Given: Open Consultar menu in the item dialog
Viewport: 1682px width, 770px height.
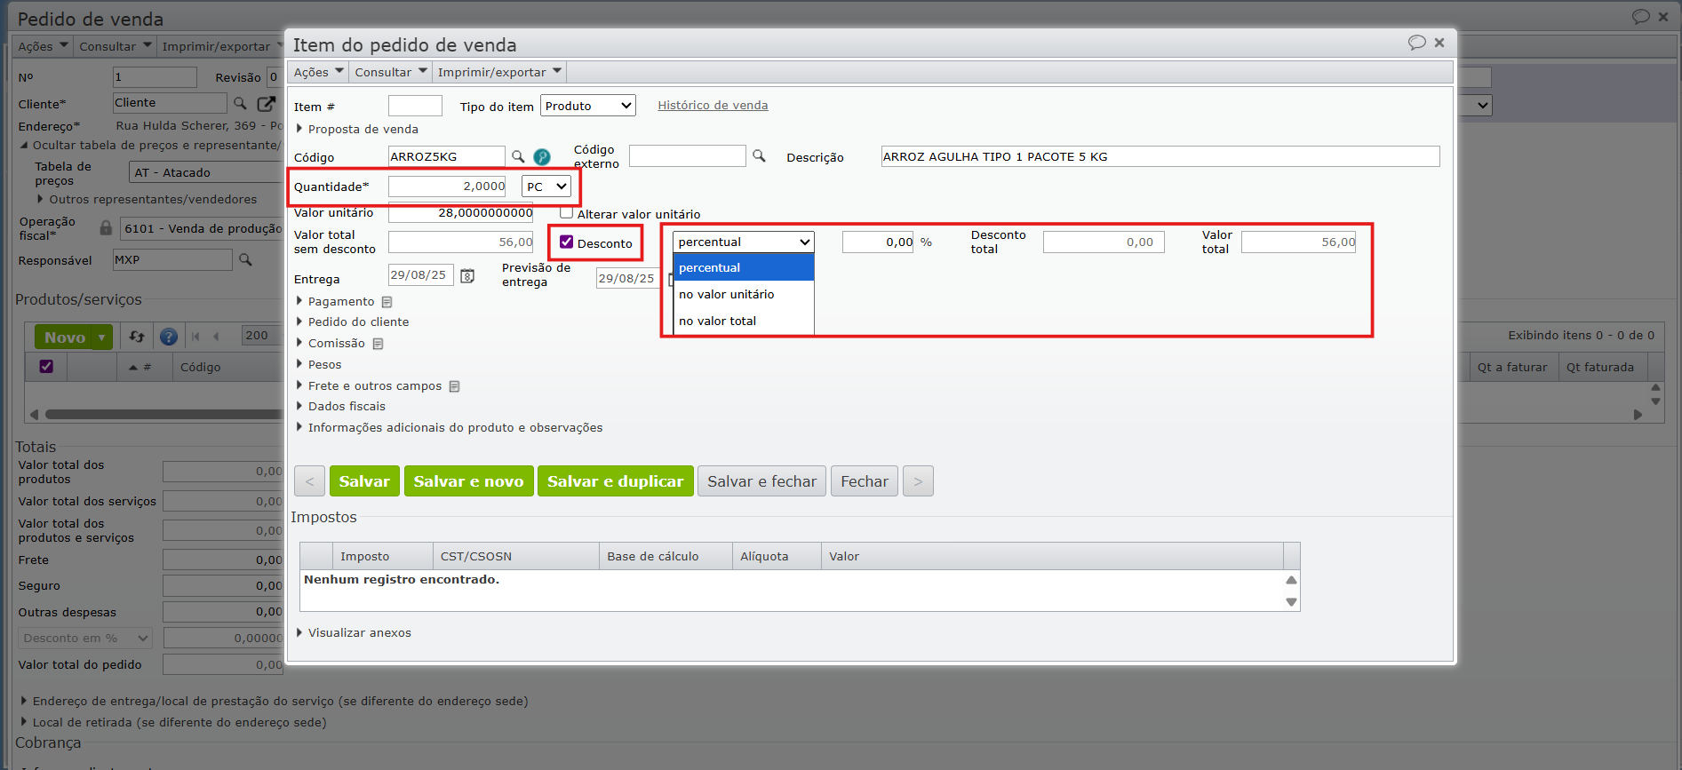Looking at the screenshot, I should pos(391,72).
